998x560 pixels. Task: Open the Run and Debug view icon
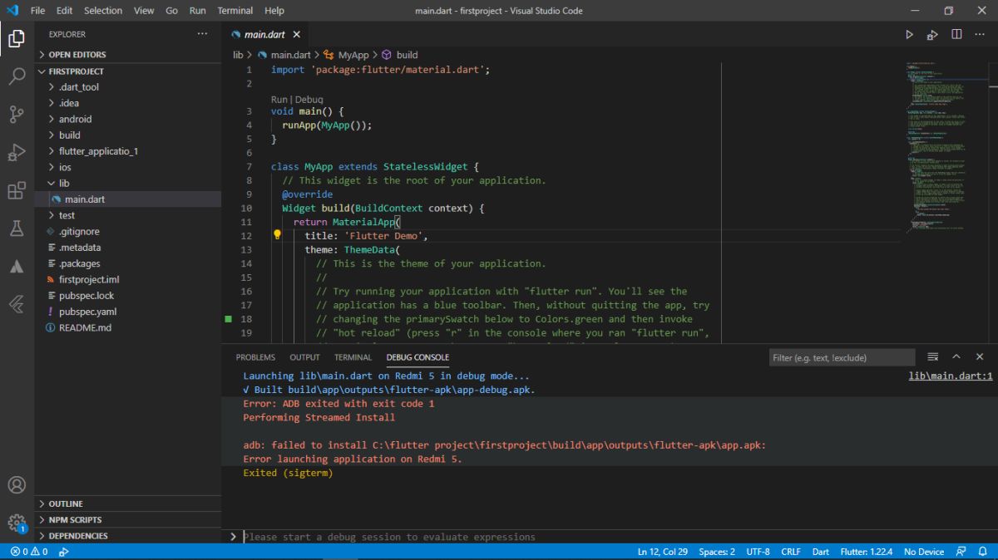tap(17, 153)
